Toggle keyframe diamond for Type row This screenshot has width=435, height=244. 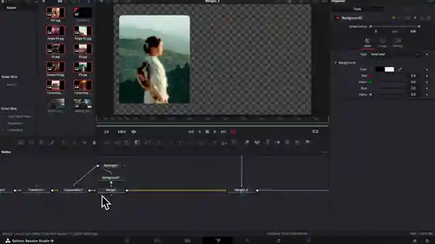[x=427, y=54]
